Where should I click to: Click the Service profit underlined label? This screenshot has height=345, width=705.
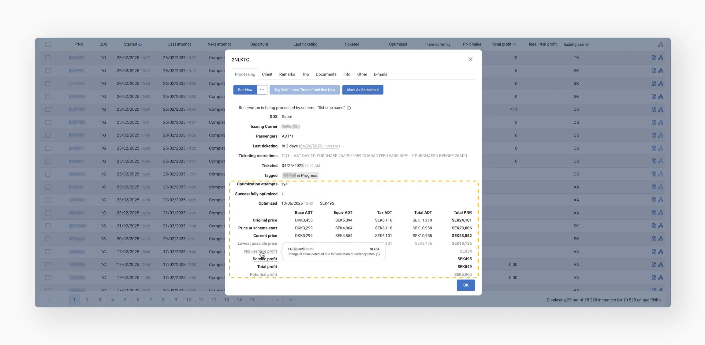click(x=265, y=259)
